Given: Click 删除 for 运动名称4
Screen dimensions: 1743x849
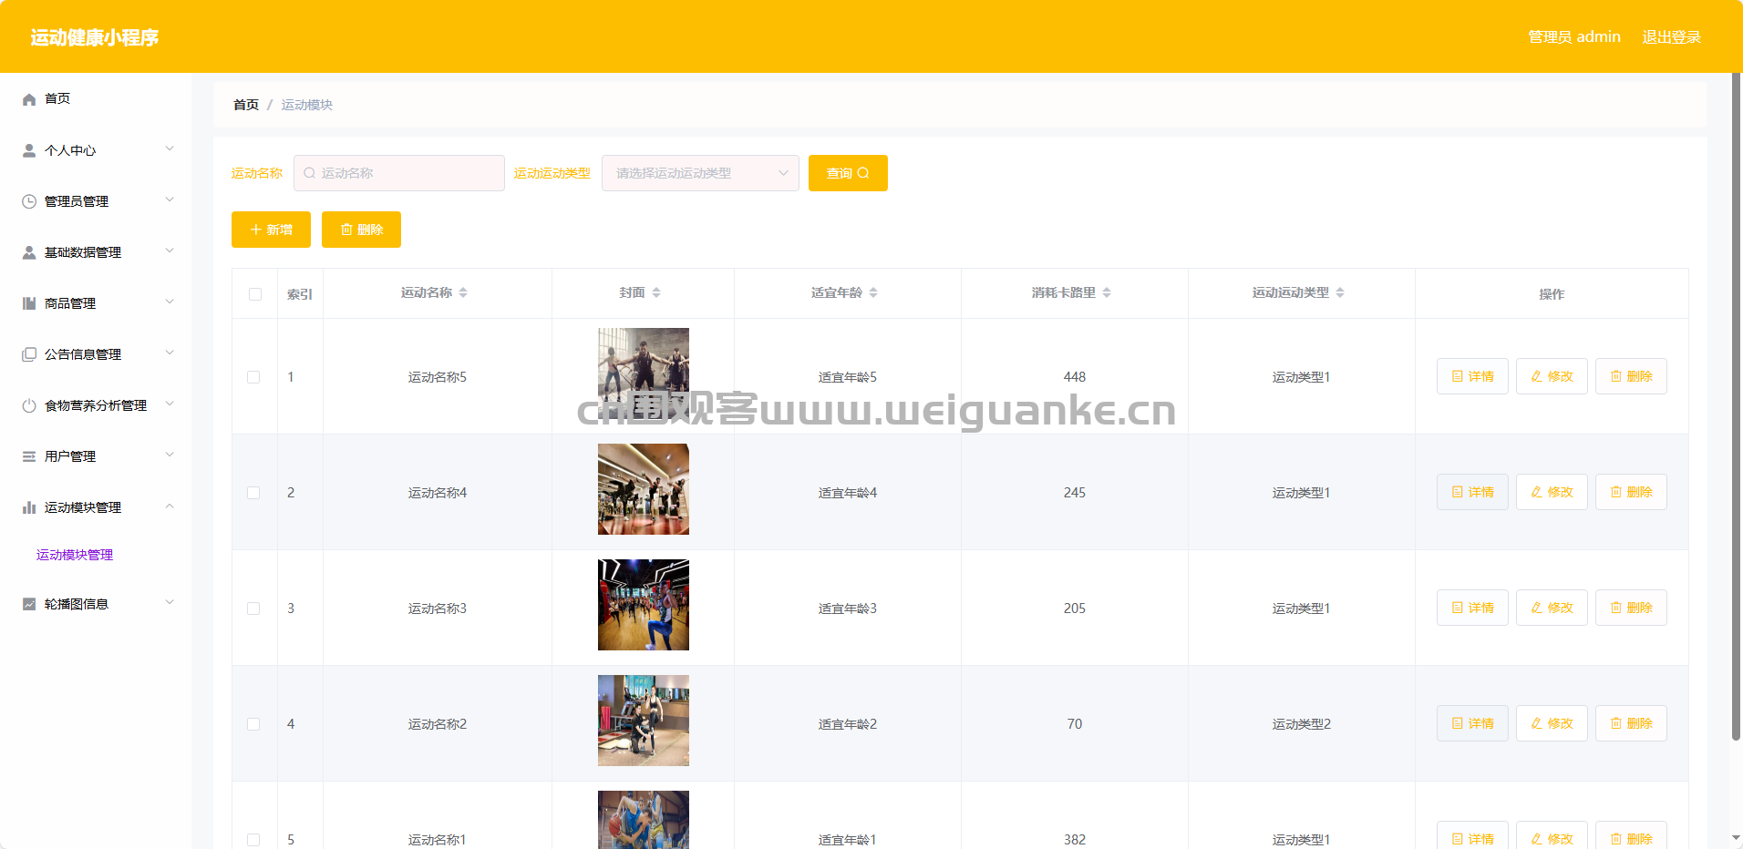Looking at the screenshot, I should 1631,492.
